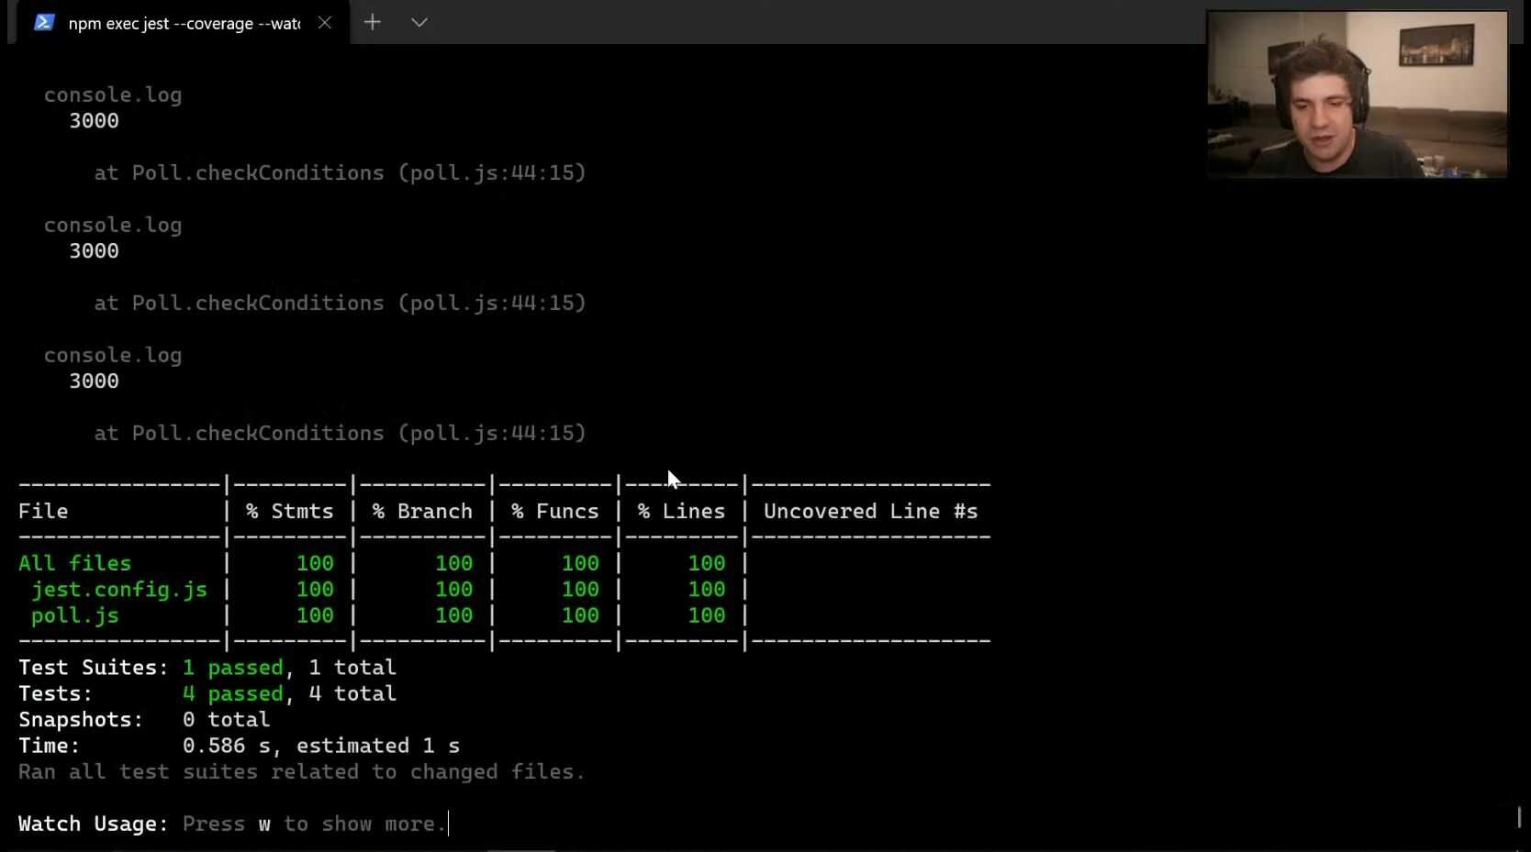Click the terminal scrollbar thumb
1531x852 pixels.
click(x=1519, y=816)
